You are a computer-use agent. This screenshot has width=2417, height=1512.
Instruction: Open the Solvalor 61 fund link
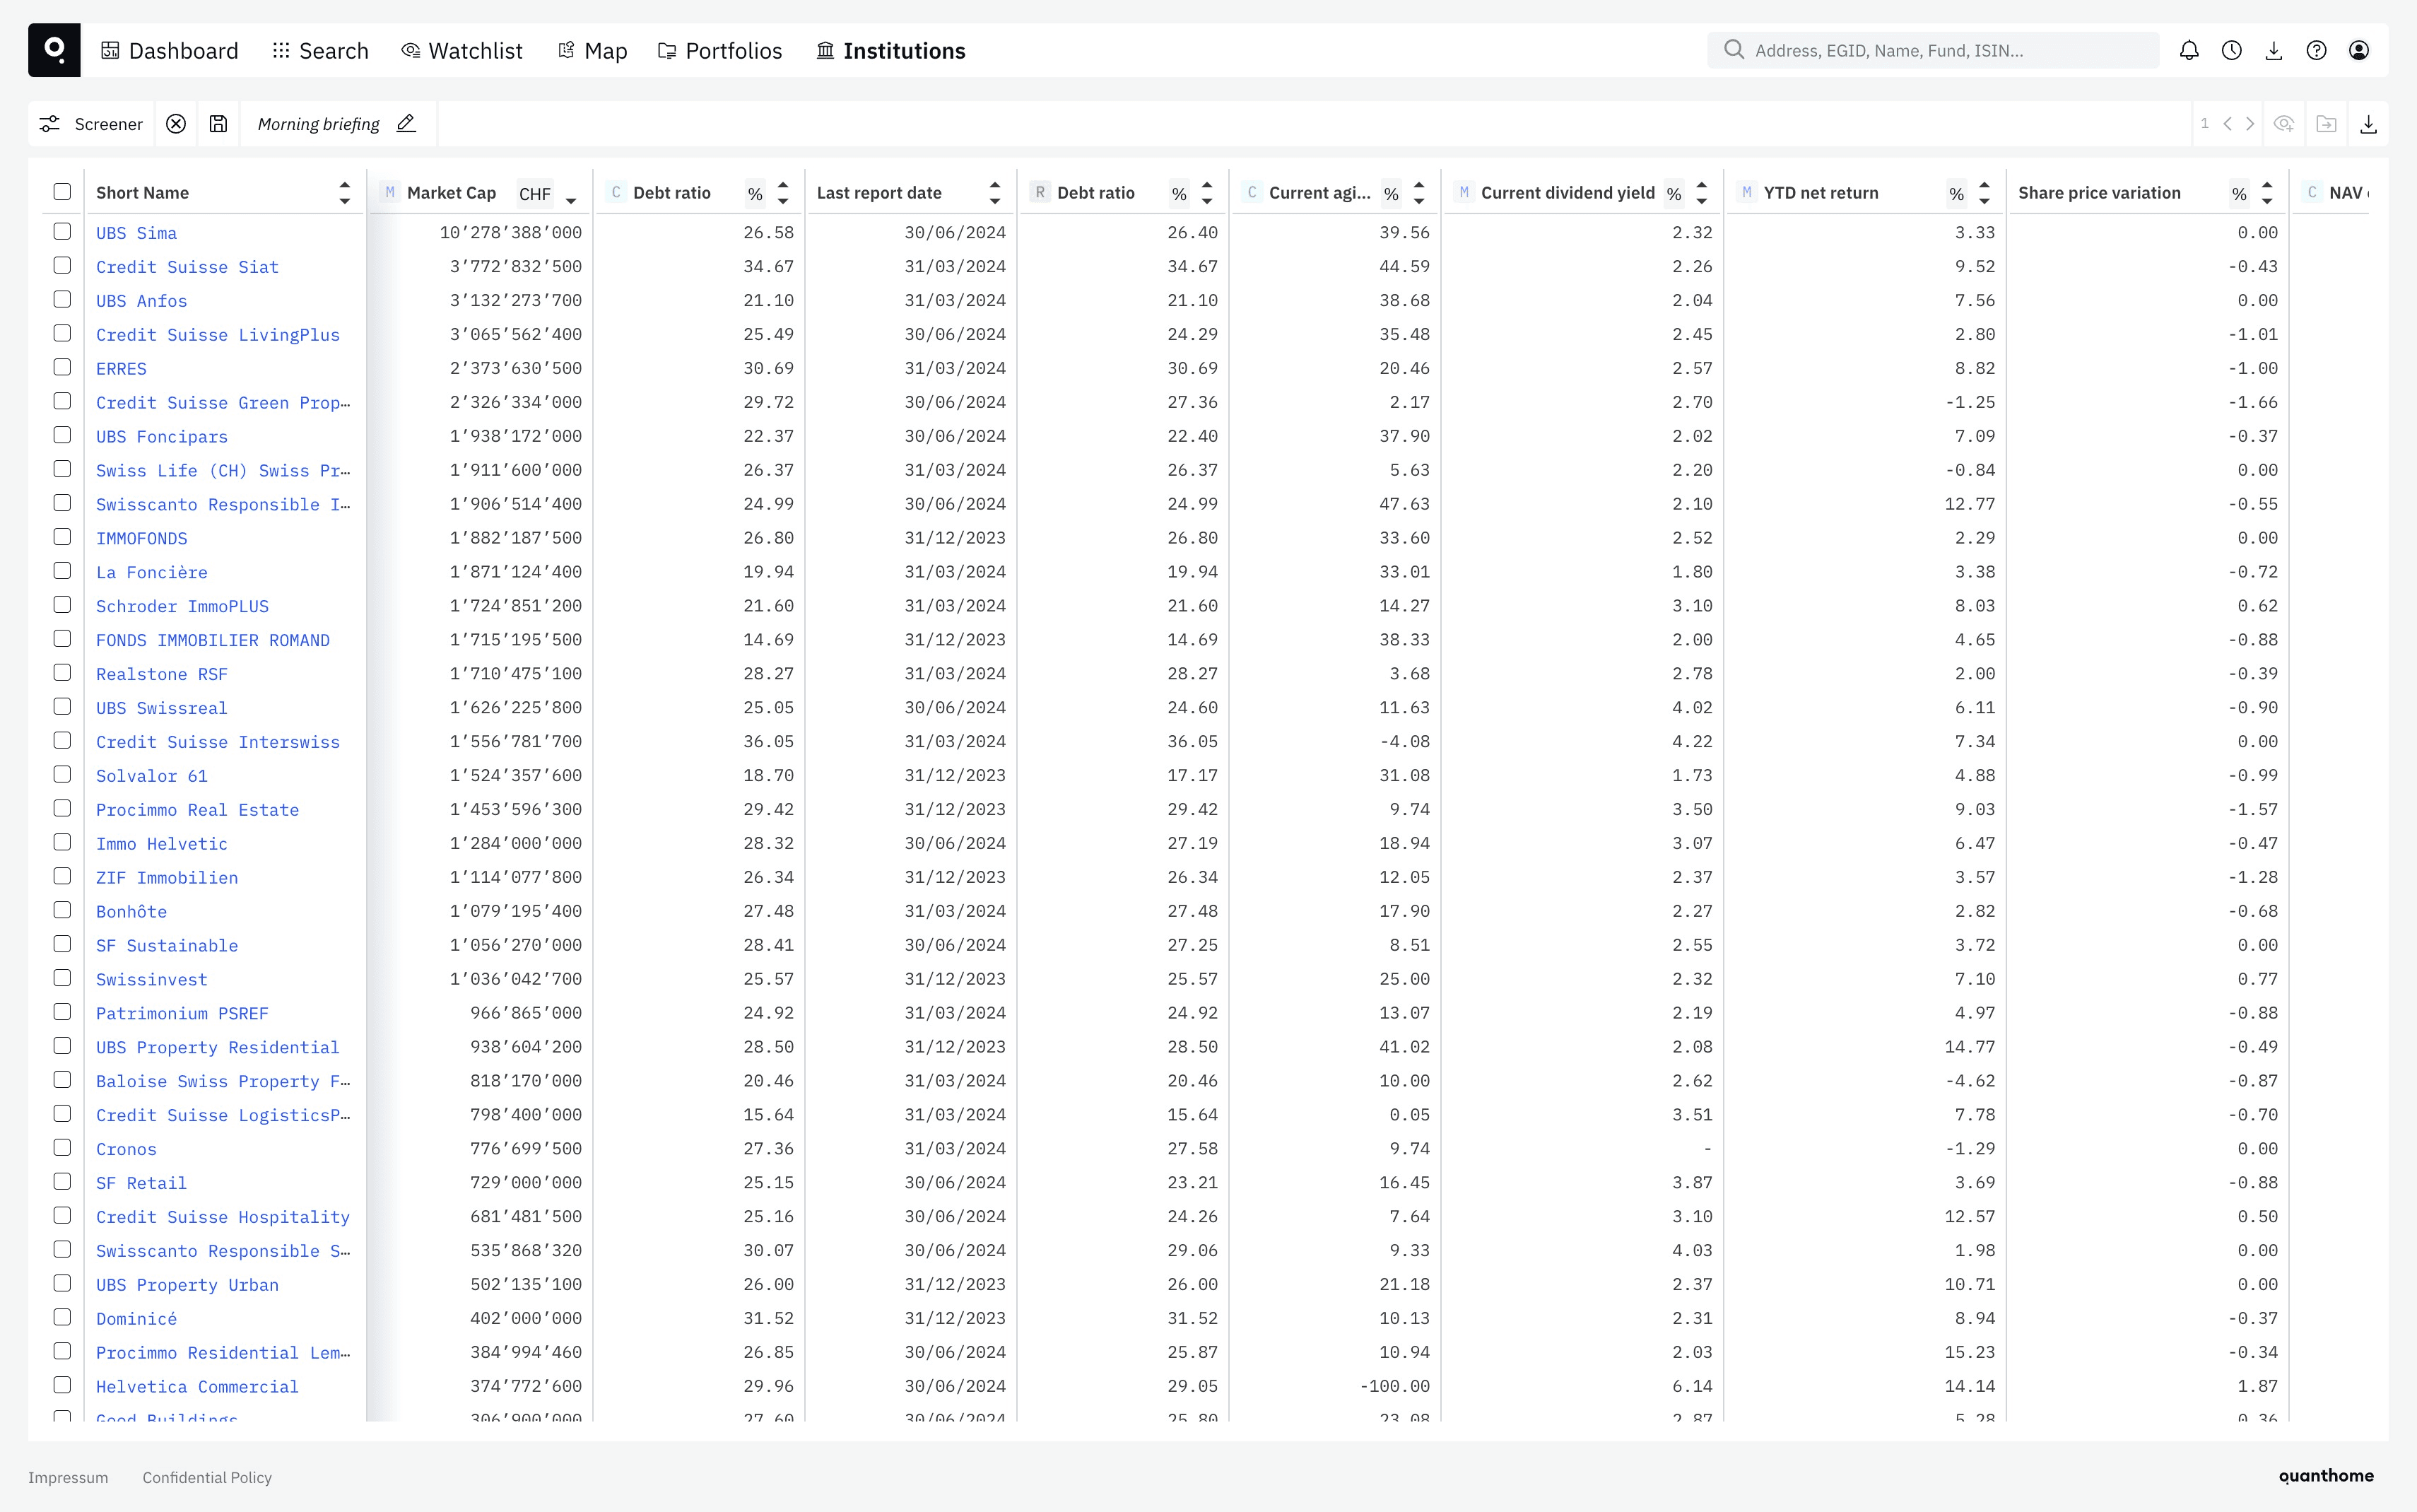[x=152, y=776]
